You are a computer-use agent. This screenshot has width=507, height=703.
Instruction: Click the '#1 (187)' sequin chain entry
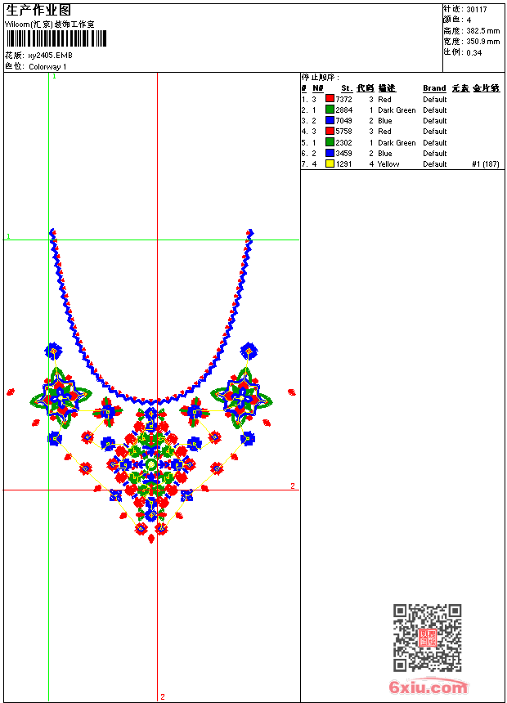pos(485,163)
